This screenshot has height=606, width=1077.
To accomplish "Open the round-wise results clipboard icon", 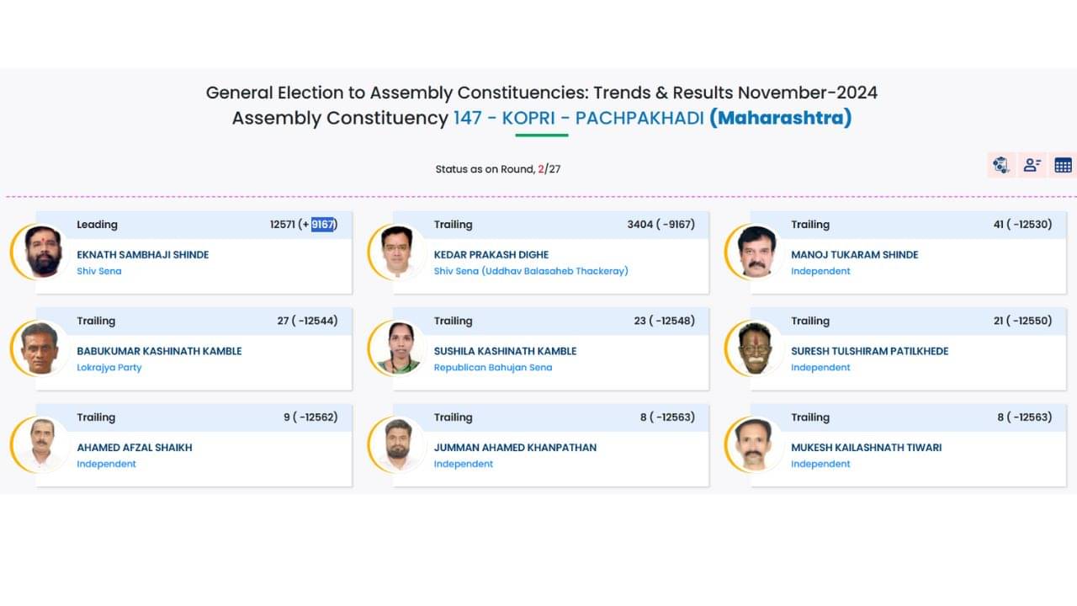I will click(x=1000, y=165).
